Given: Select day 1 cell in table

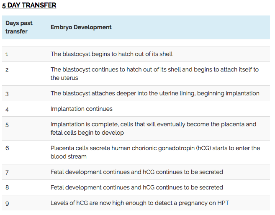Looking at the screenshot, I should click(7, 54).
